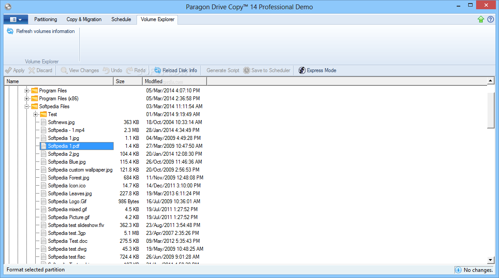Select the Softpedia mixed.gif file

coord(67,209)
